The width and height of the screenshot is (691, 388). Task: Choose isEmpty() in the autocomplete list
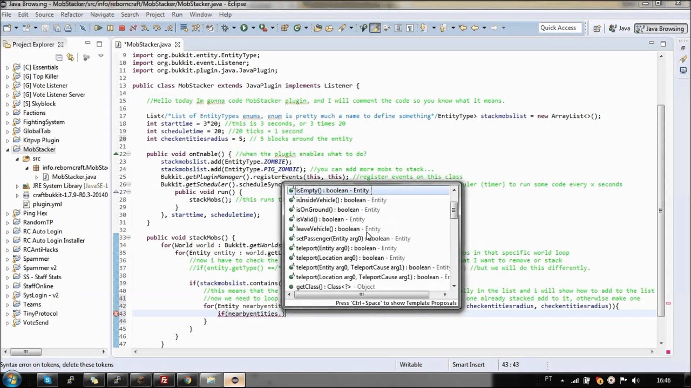pyautogui.click(x=369, y=190)
